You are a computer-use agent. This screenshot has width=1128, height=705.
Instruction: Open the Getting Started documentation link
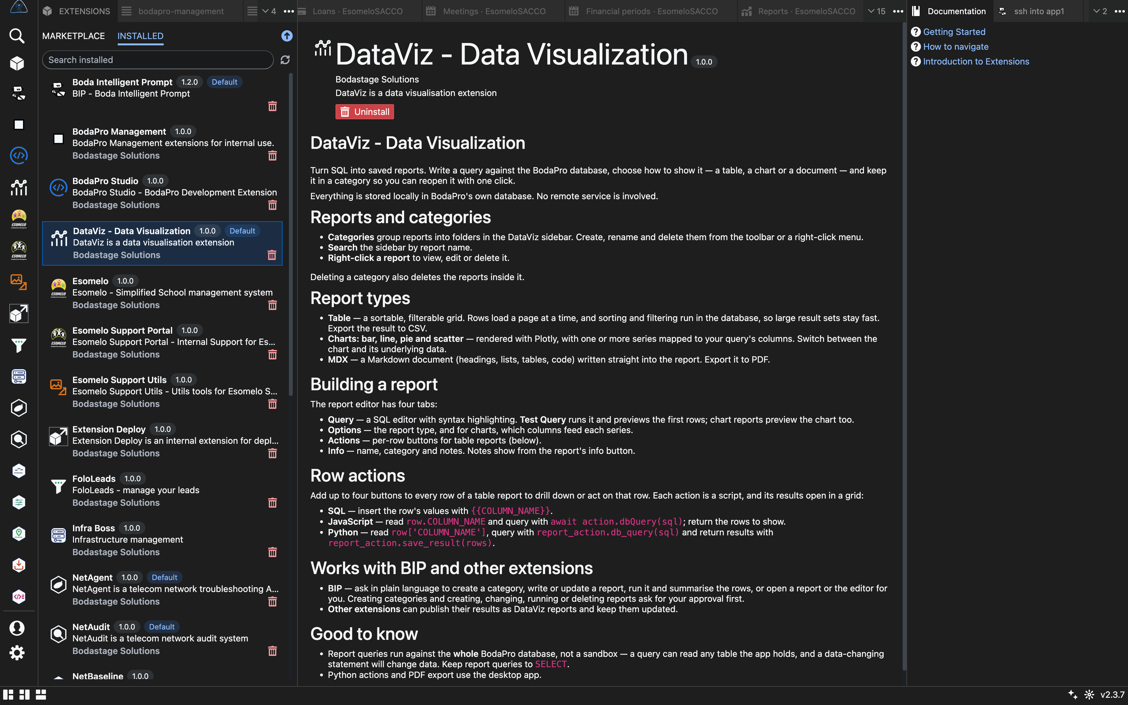(x=954, y=32)
